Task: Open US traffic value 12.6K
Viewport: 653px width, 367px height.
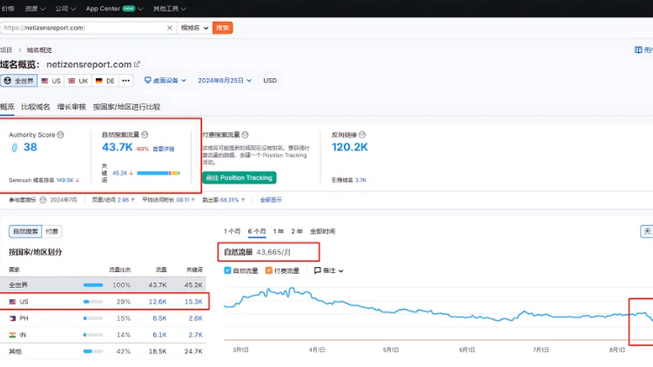Action: tap(158, 302)
